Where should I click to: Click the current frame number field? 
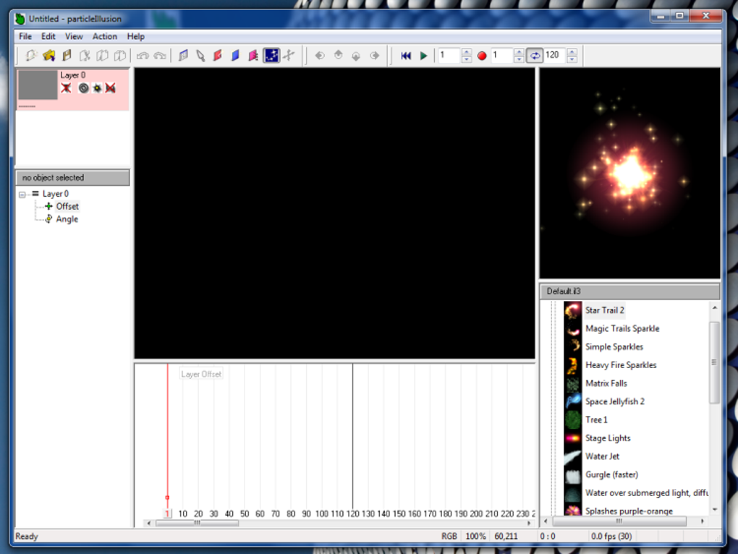click(449, 56)
